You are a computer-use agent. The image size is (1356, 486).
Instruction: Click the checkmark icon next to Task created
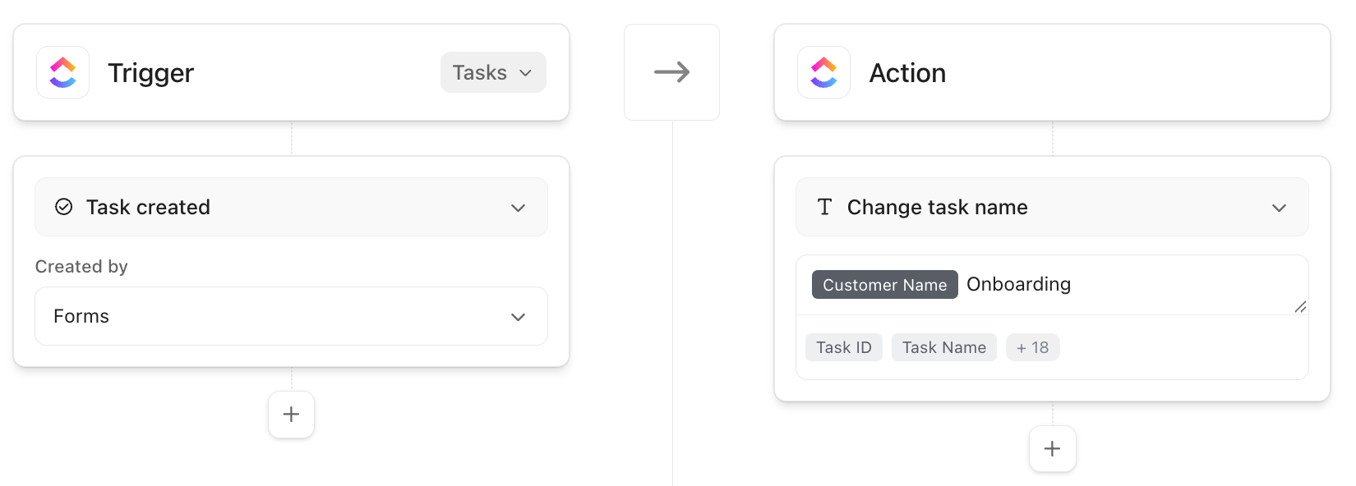[64, 207]
